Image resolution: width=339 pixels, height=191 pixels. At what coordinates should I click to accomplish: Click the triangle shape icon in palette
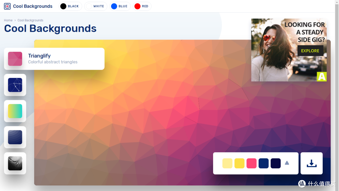(287, 163)
